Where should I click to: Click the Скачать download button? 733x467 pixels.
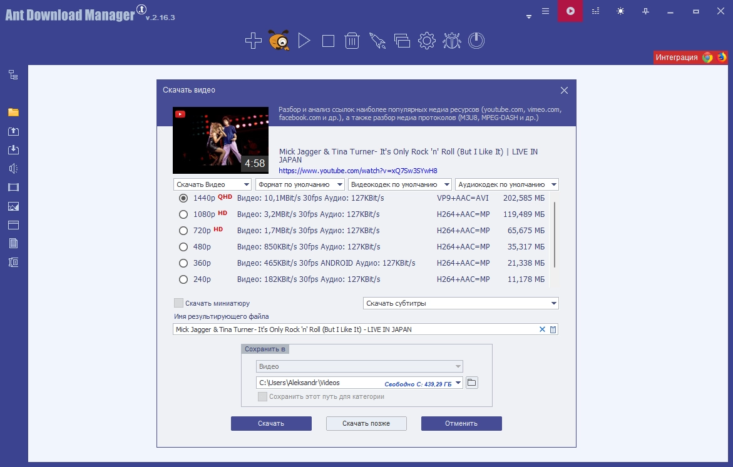point(271,424)
